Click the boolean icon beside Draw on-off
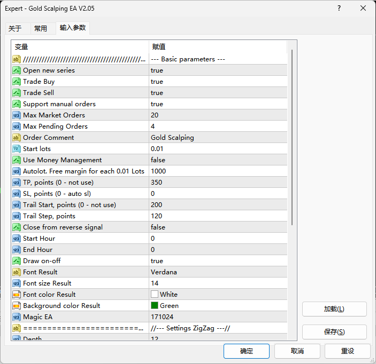 pos(17,261)
